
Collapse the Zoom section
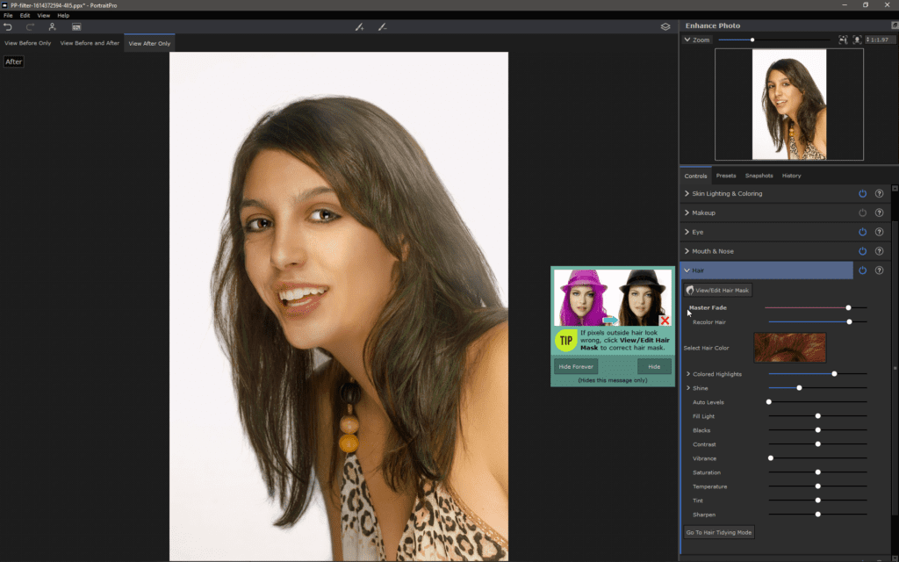[687, 40]
